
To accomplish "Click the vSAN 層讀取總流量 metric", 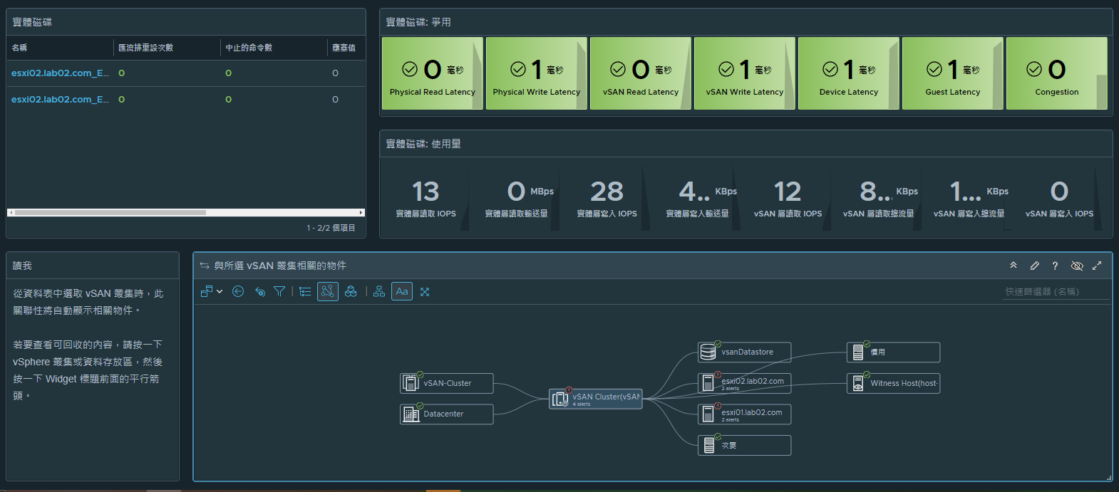I will coord(879,198).
